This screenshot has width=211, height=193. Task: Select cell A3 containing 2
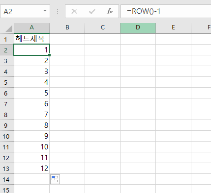pyautogui.click(x=31, y=61)
